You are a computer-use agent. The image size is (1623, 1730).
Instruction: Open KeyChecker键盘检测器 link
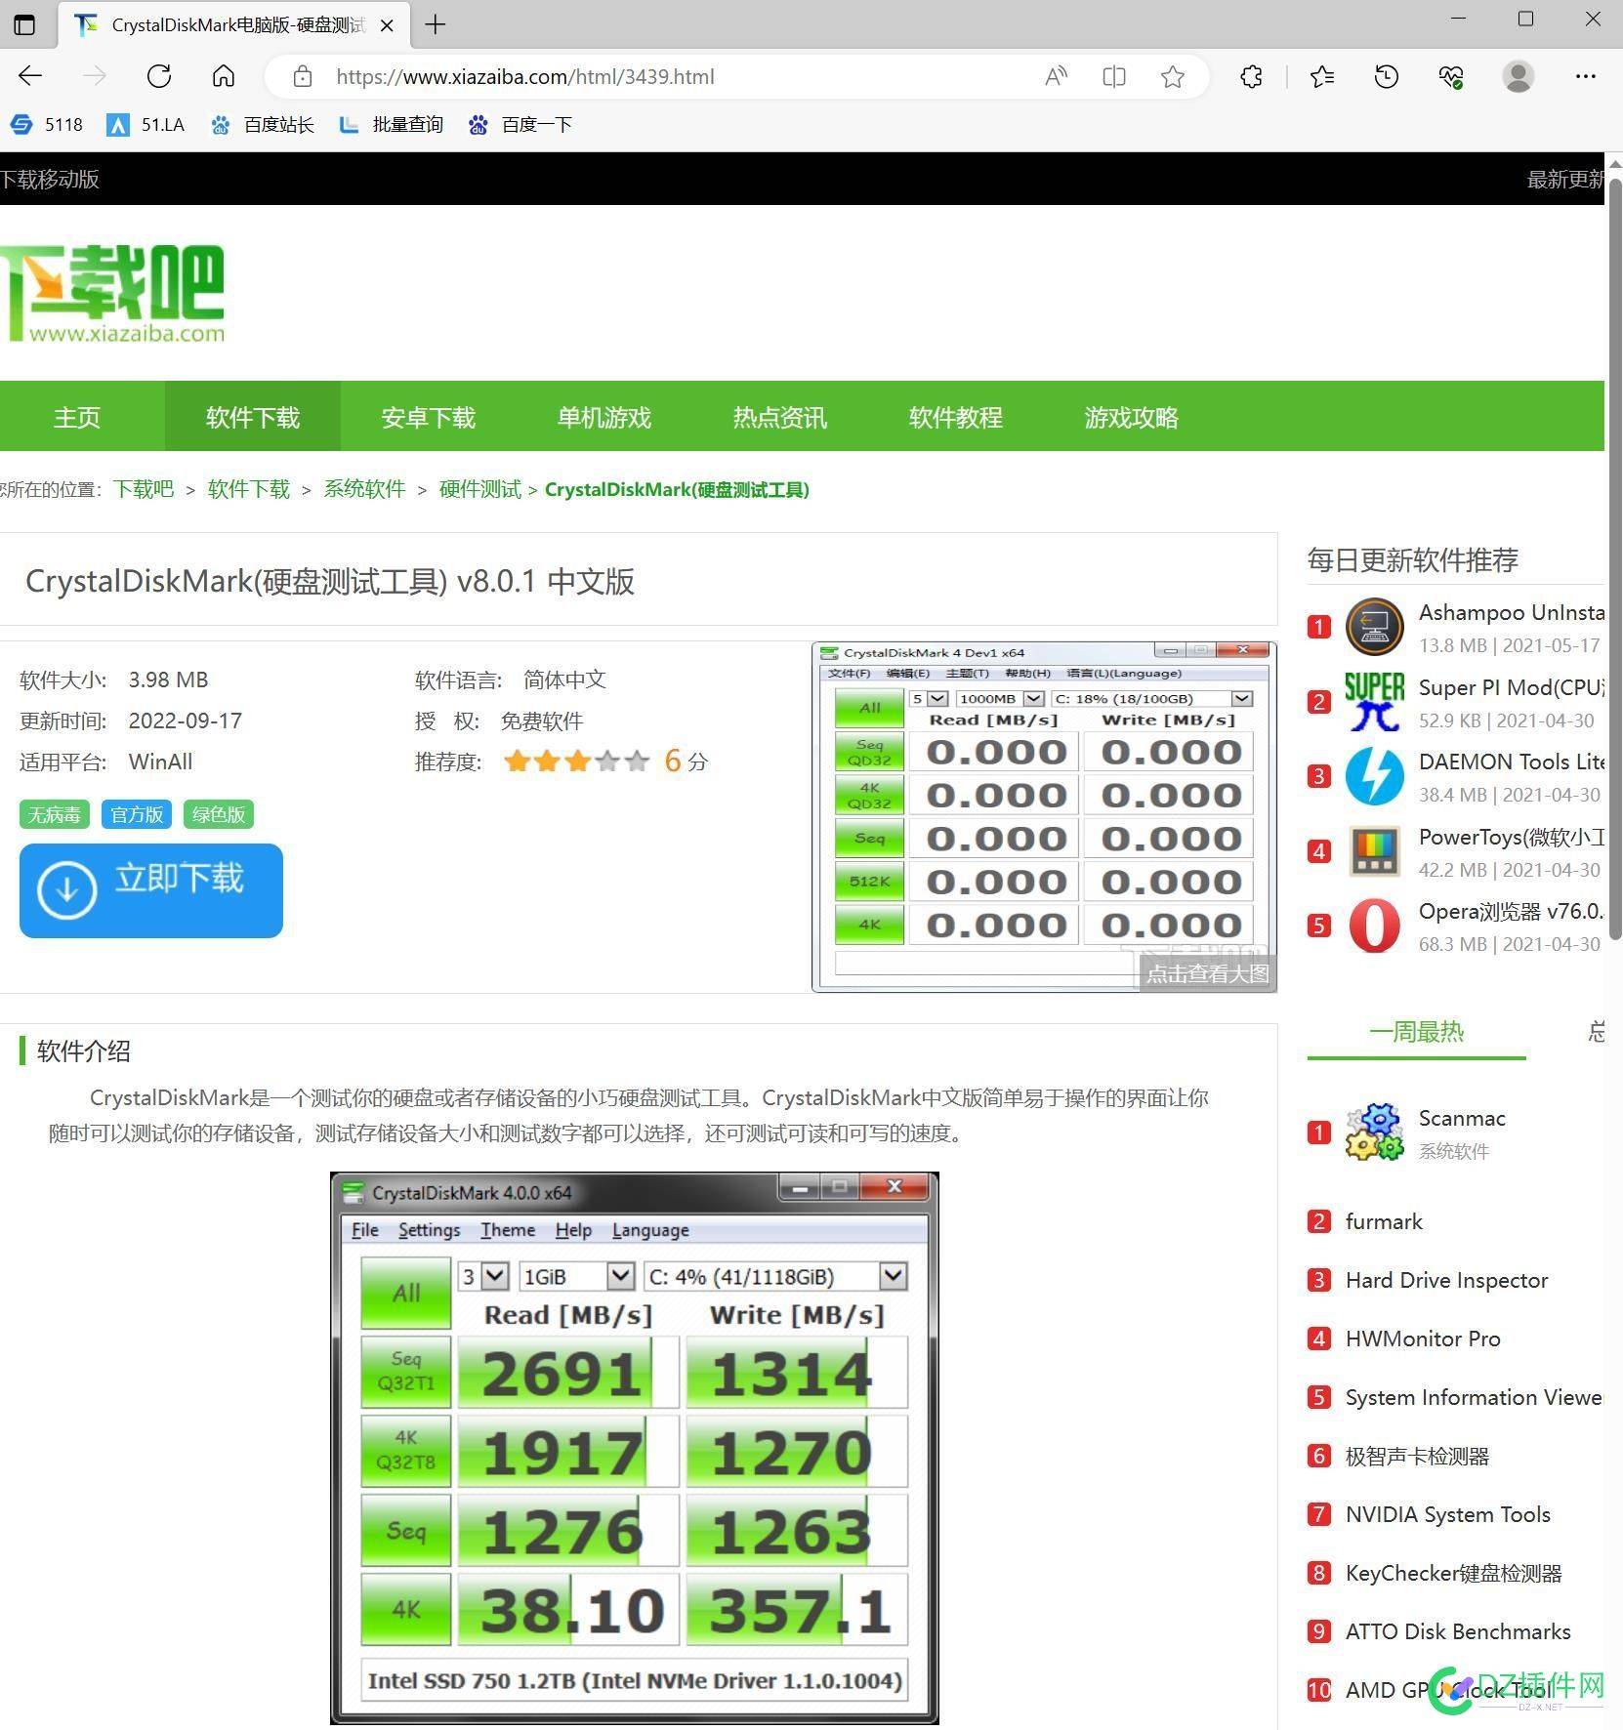click(1453, 1573)
